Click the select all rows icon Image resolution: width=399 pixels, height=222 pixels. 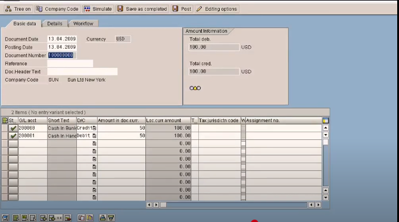tap(16, 218)
